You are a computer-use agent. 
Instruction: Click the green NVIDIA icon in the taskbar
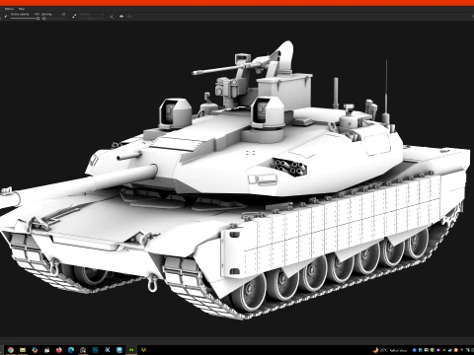(131, 350)
